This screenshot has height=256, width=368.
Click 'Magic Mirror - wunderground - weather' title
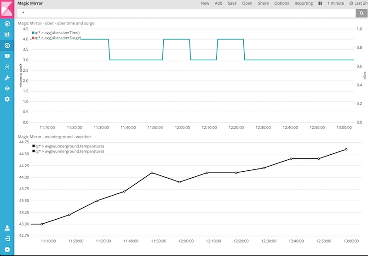click(54, 137)
